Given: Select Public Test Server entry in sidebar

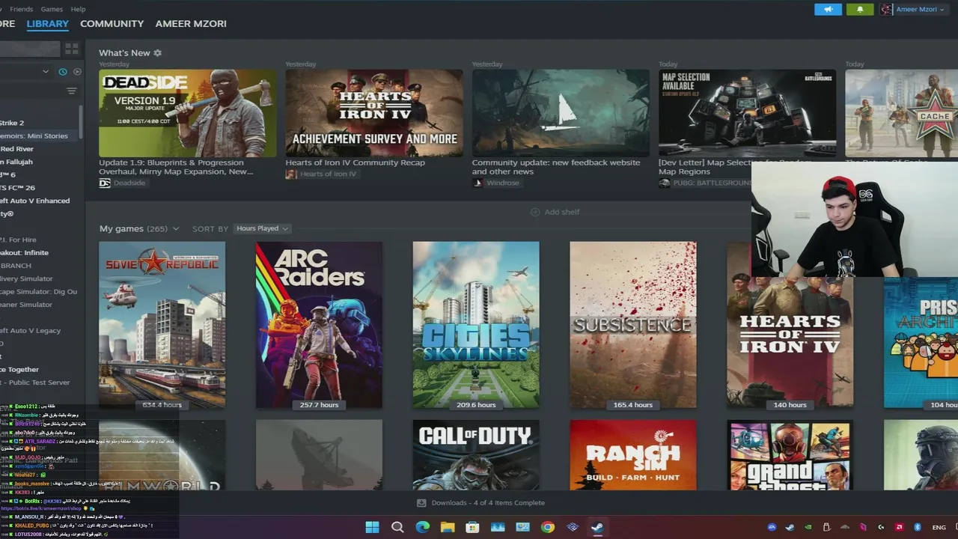Looking at the screenshot, I should pos(34,383).
